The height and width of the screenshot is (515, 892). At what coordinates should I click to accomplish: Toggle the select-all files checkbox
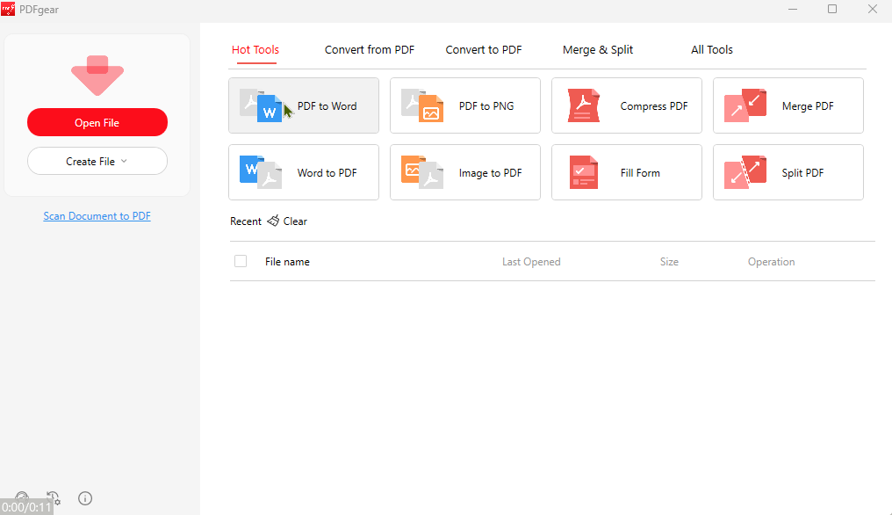[x=241, y=261]
